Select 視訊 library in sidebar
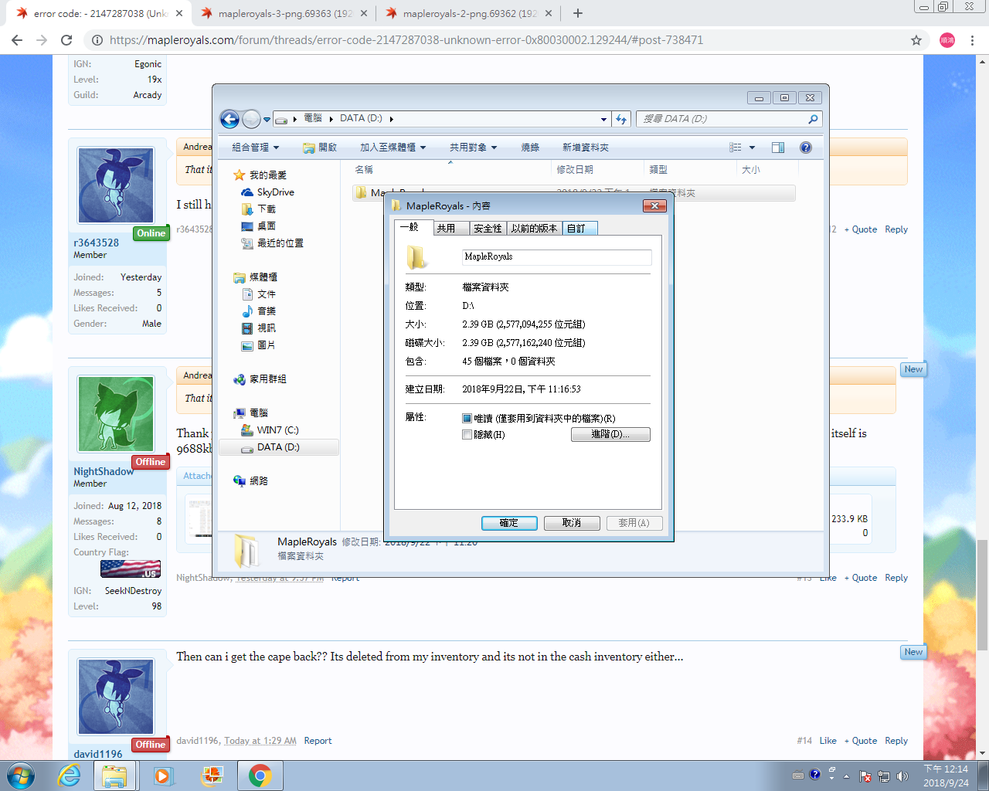Screen dimensions: 989x791 tap(266, 328)
